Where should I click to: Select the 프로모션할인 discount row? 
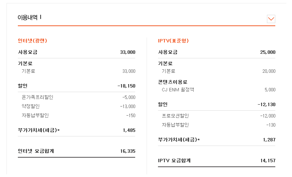point(175,116)
